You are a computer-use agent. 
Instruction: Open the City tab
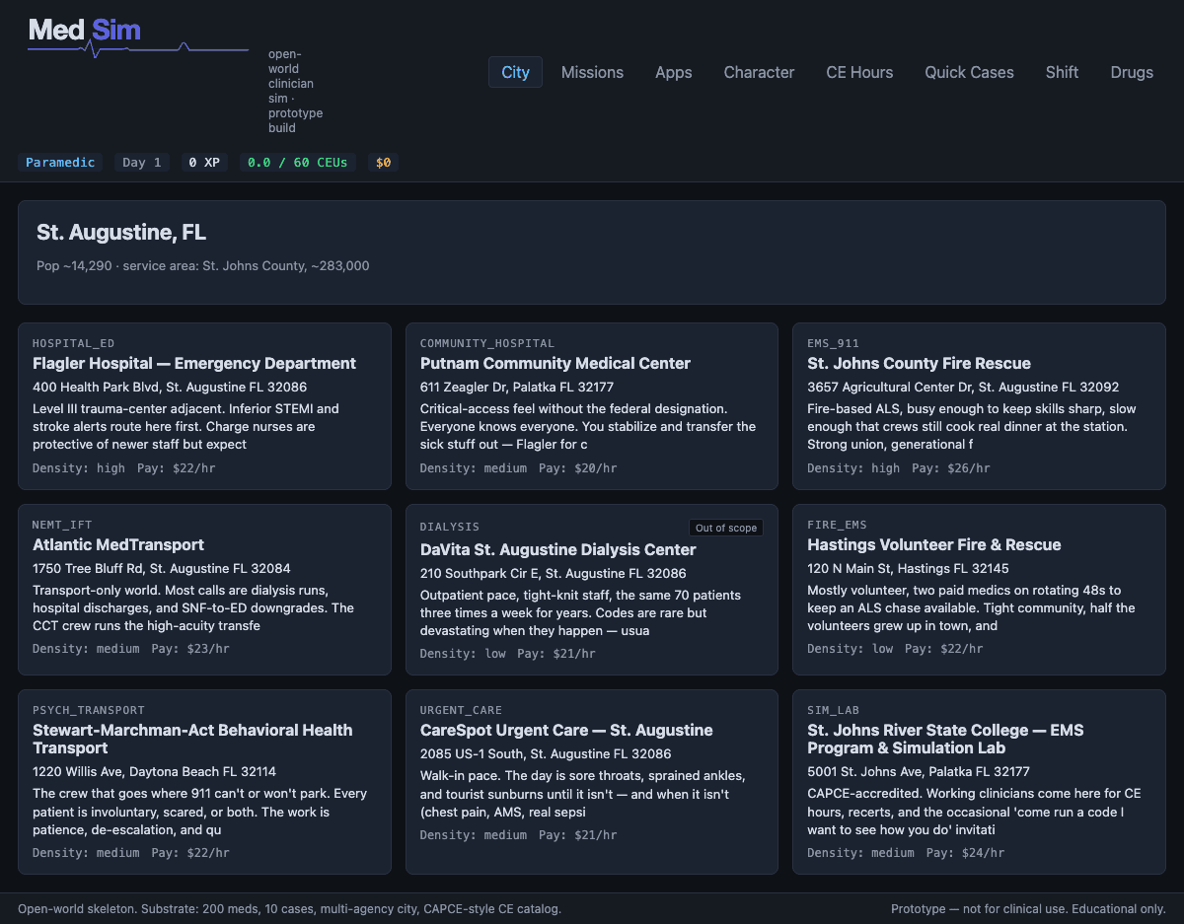pos(515,72)
